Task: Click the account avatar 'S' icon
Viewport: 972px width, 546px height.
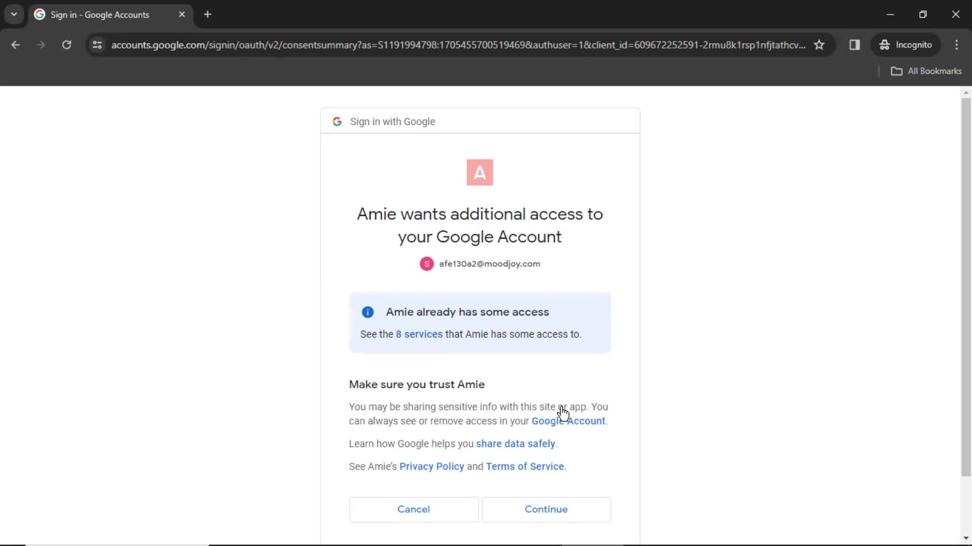Action: [427, 263]
